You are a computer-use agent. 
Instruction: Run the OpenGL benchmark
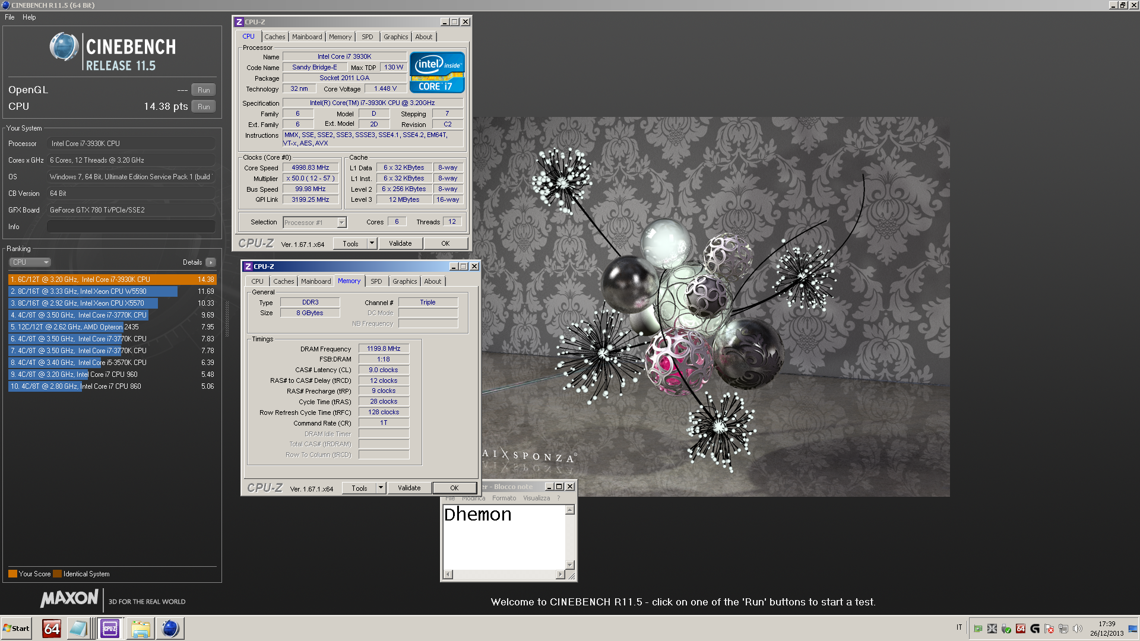tap(204, 90)
